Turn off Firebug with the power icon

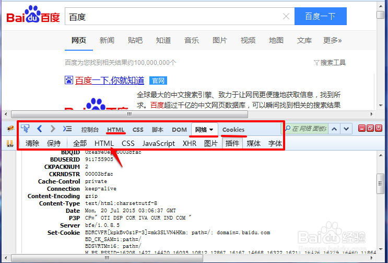tap(379, 128)
